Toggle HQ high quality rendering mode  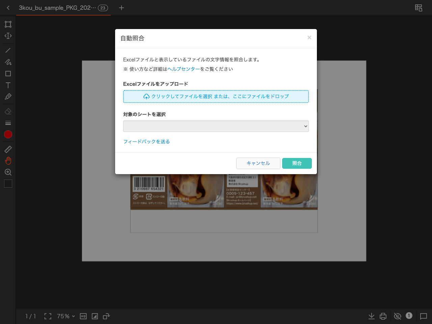point(83,316)
